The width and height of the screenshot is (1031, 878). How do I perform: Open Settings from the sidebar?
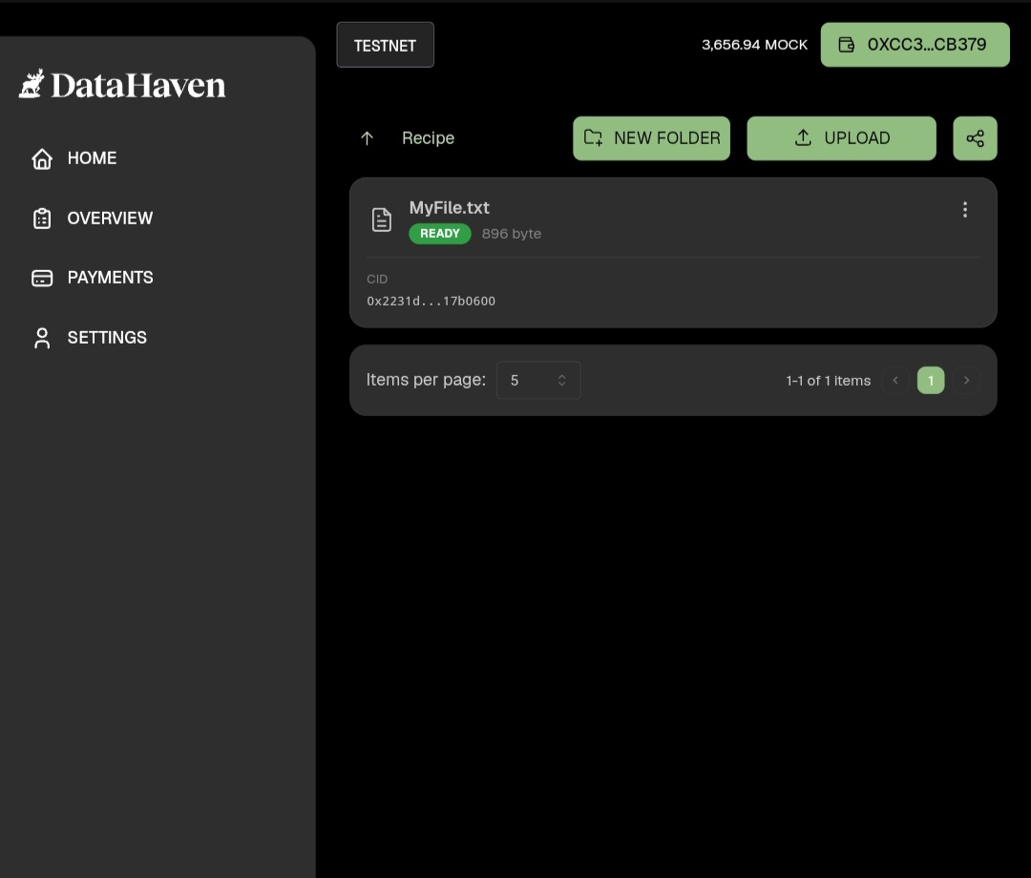[90, 338]
